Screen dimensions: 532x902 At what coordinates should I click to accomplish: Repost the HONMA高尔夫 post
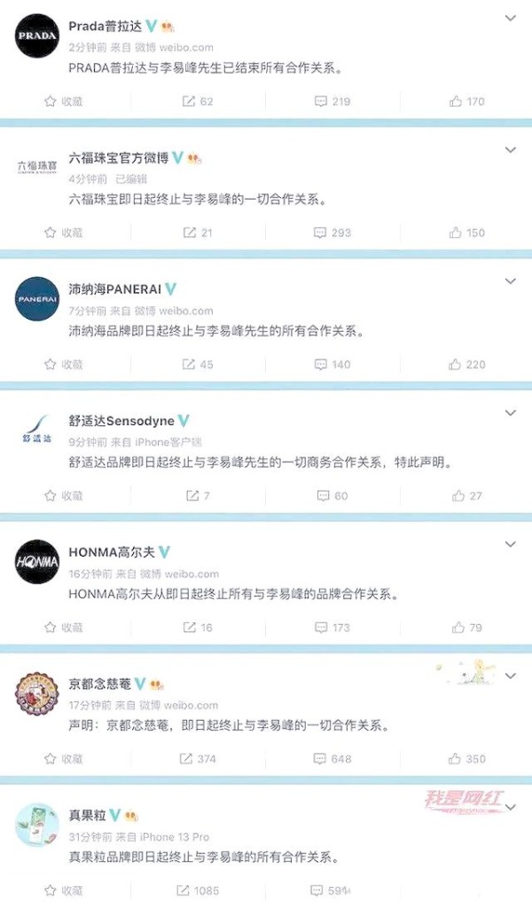point(197,628)
